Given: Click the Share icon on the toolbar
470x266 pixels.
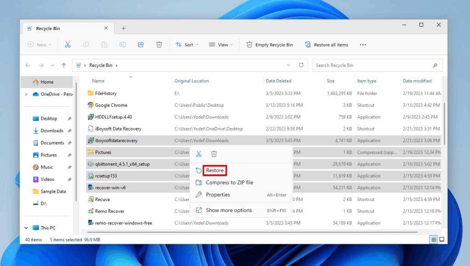Looking at the screenshot, I should point(141,44).
